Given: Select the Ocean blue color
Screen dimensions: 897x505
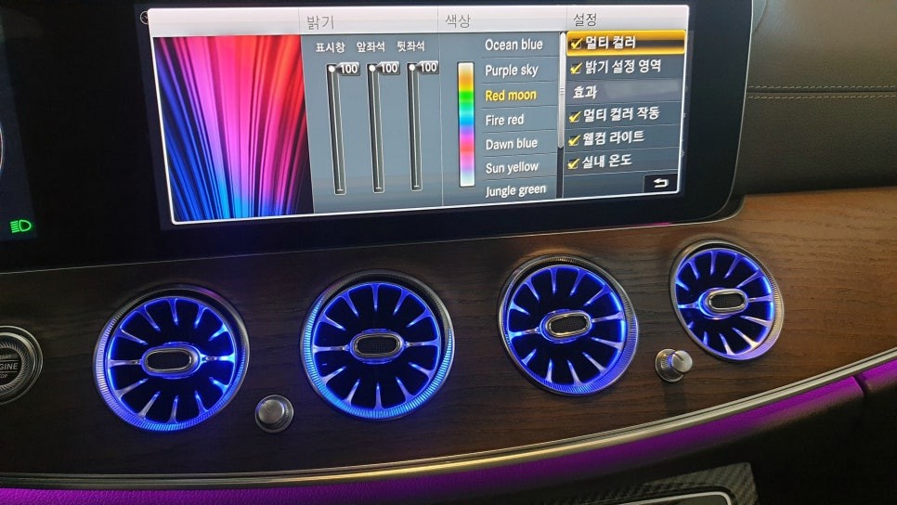Looking at the screenshot, I should click(x=513, y=45).
